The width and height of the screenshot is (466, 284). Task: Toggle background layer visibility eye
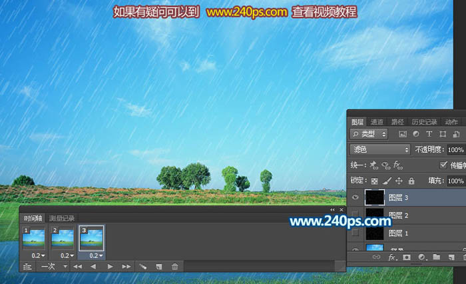(x=355, y=249)
